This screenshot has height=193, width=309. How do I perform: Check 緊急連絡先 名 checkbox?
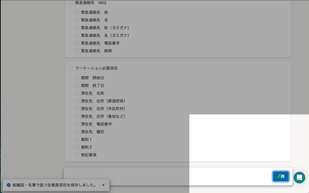pyautogui.click(x=77, y=20)
